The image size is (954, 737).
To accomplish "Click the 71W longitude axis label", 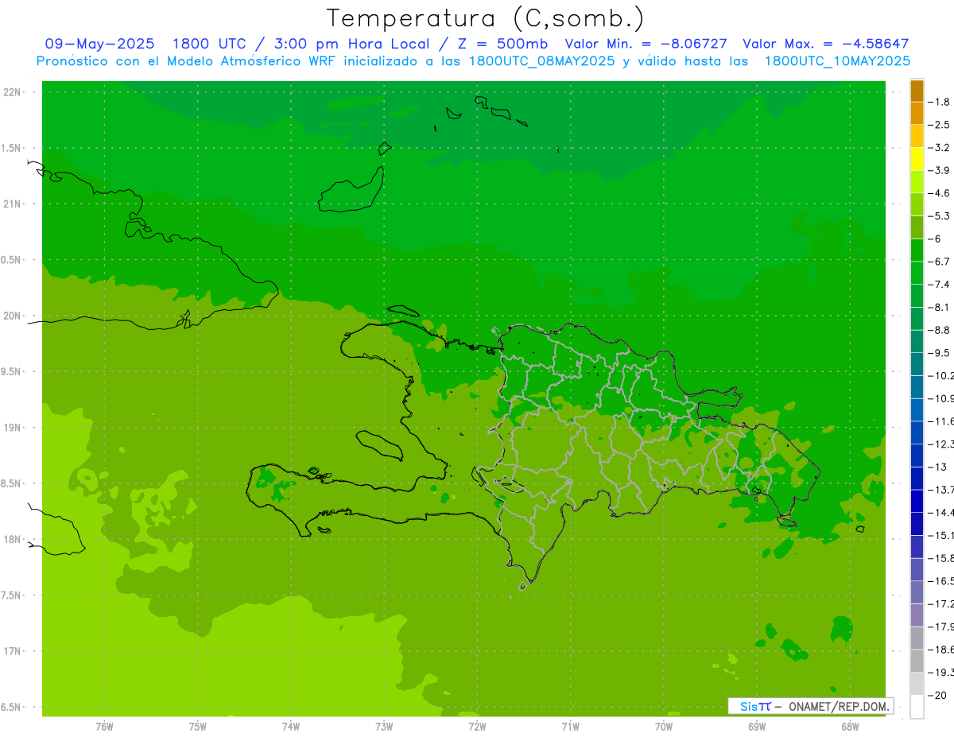I will pos(570,727).
